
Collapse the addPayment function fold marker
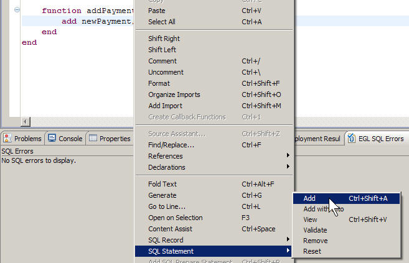coord(17,10)
